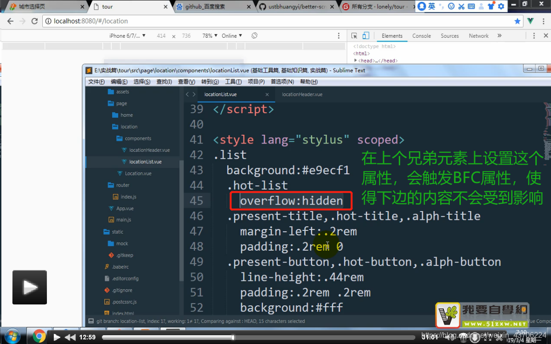Switch to locationHeader.vue editor tab
The width and height of the screenshot is (551, 344).
302,95
